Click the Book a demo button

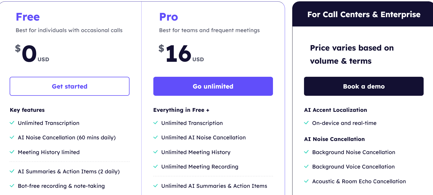[x=364, y=86]
